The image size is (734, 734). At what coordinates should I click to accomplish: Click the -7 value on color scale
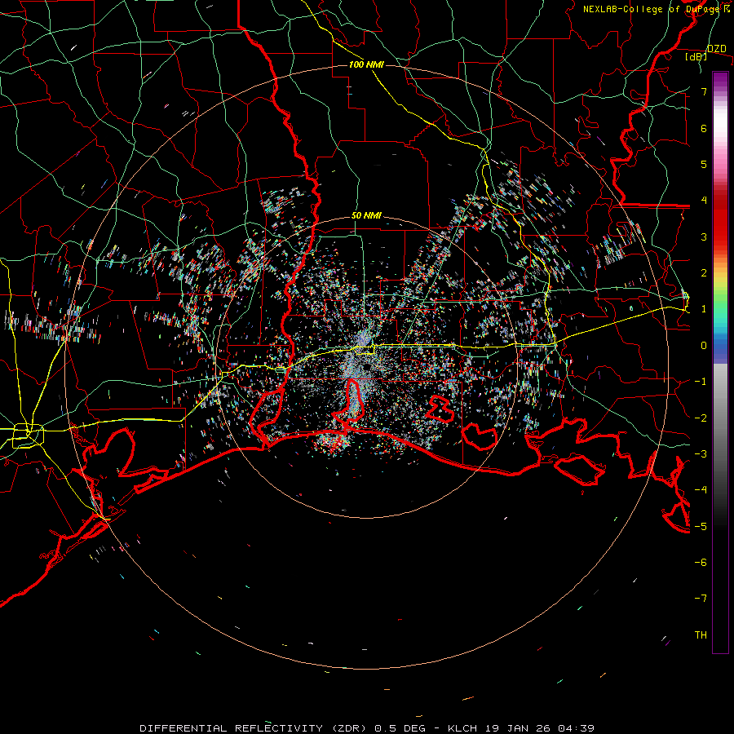pos(701,599)
